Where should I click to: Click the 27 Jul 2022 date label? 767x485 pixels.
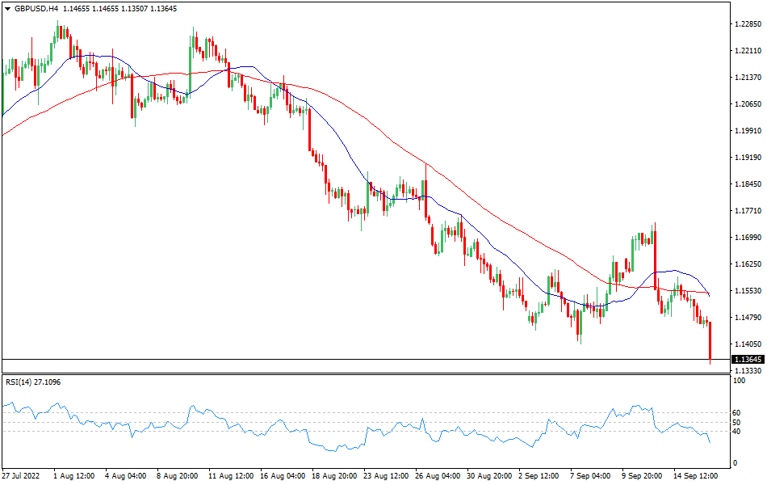(23, 476)
